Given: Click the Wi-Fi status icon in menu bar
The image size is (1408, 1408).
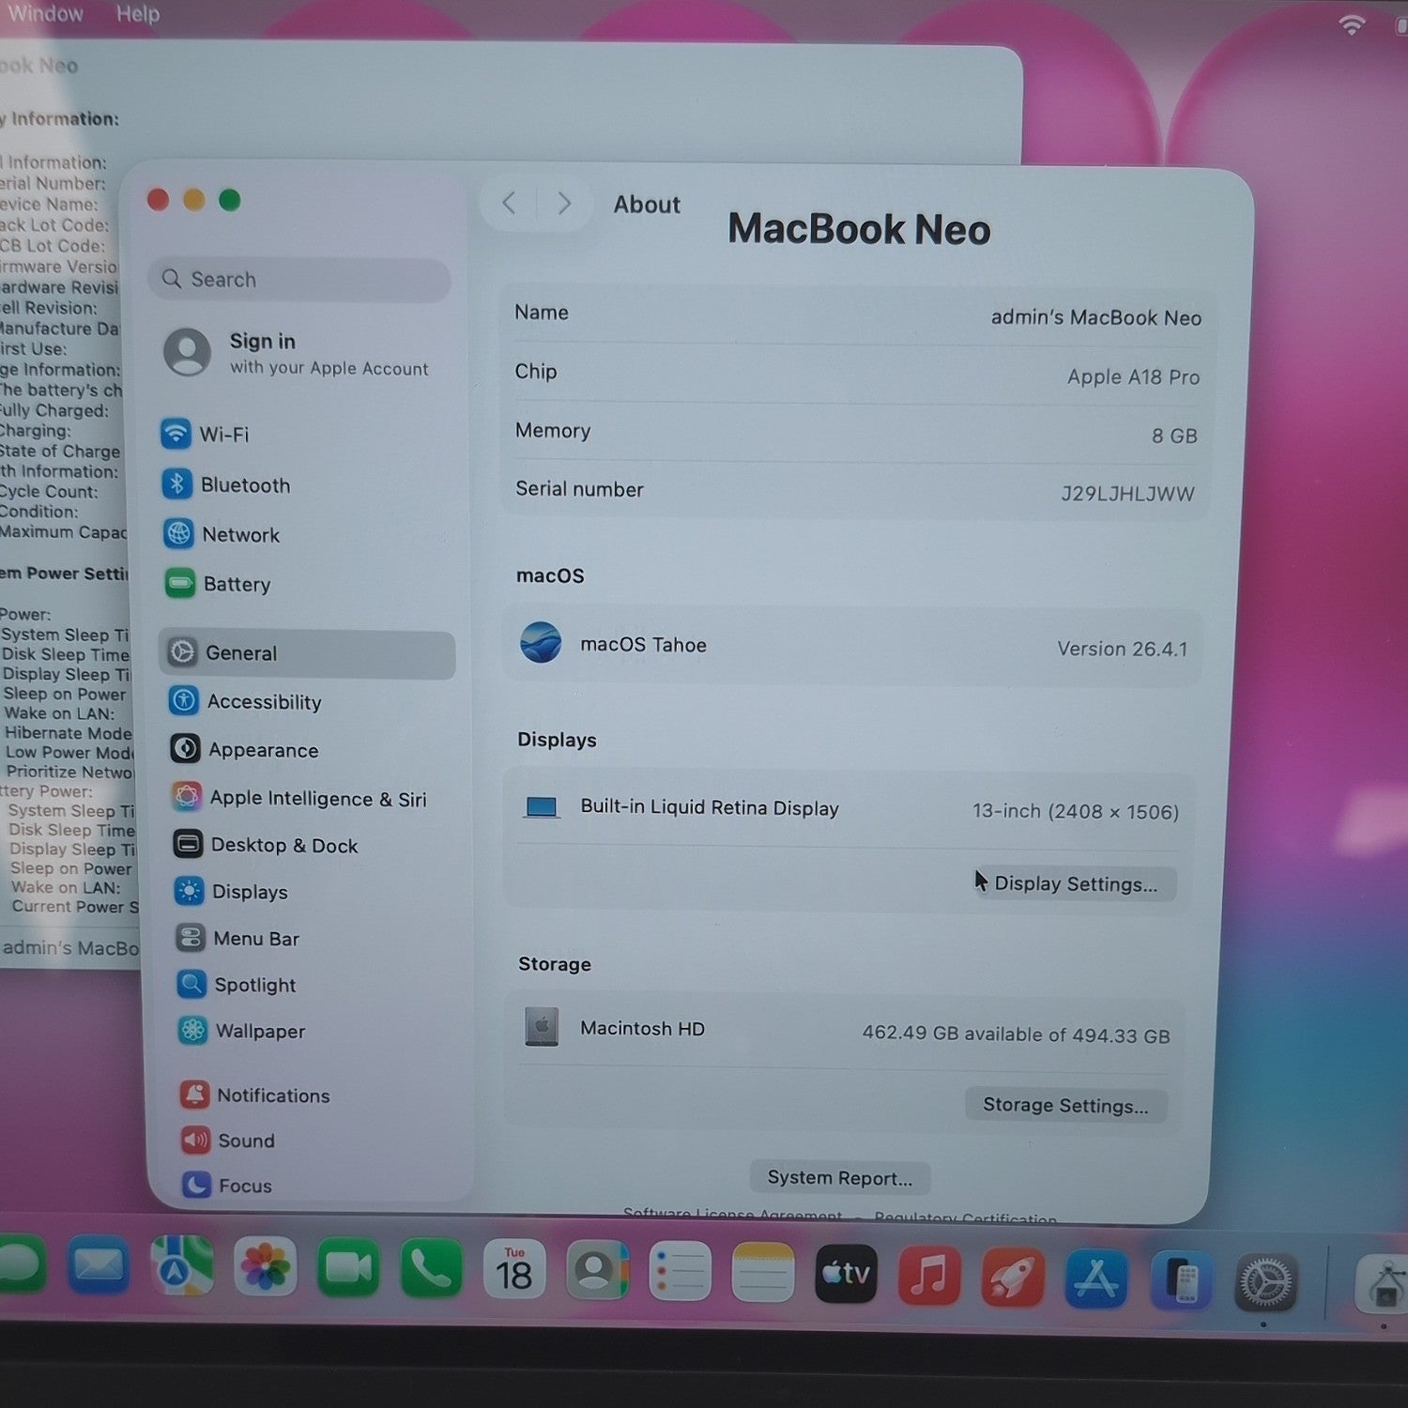Looking at the screenshot, I should click(x=1352, y=25).
